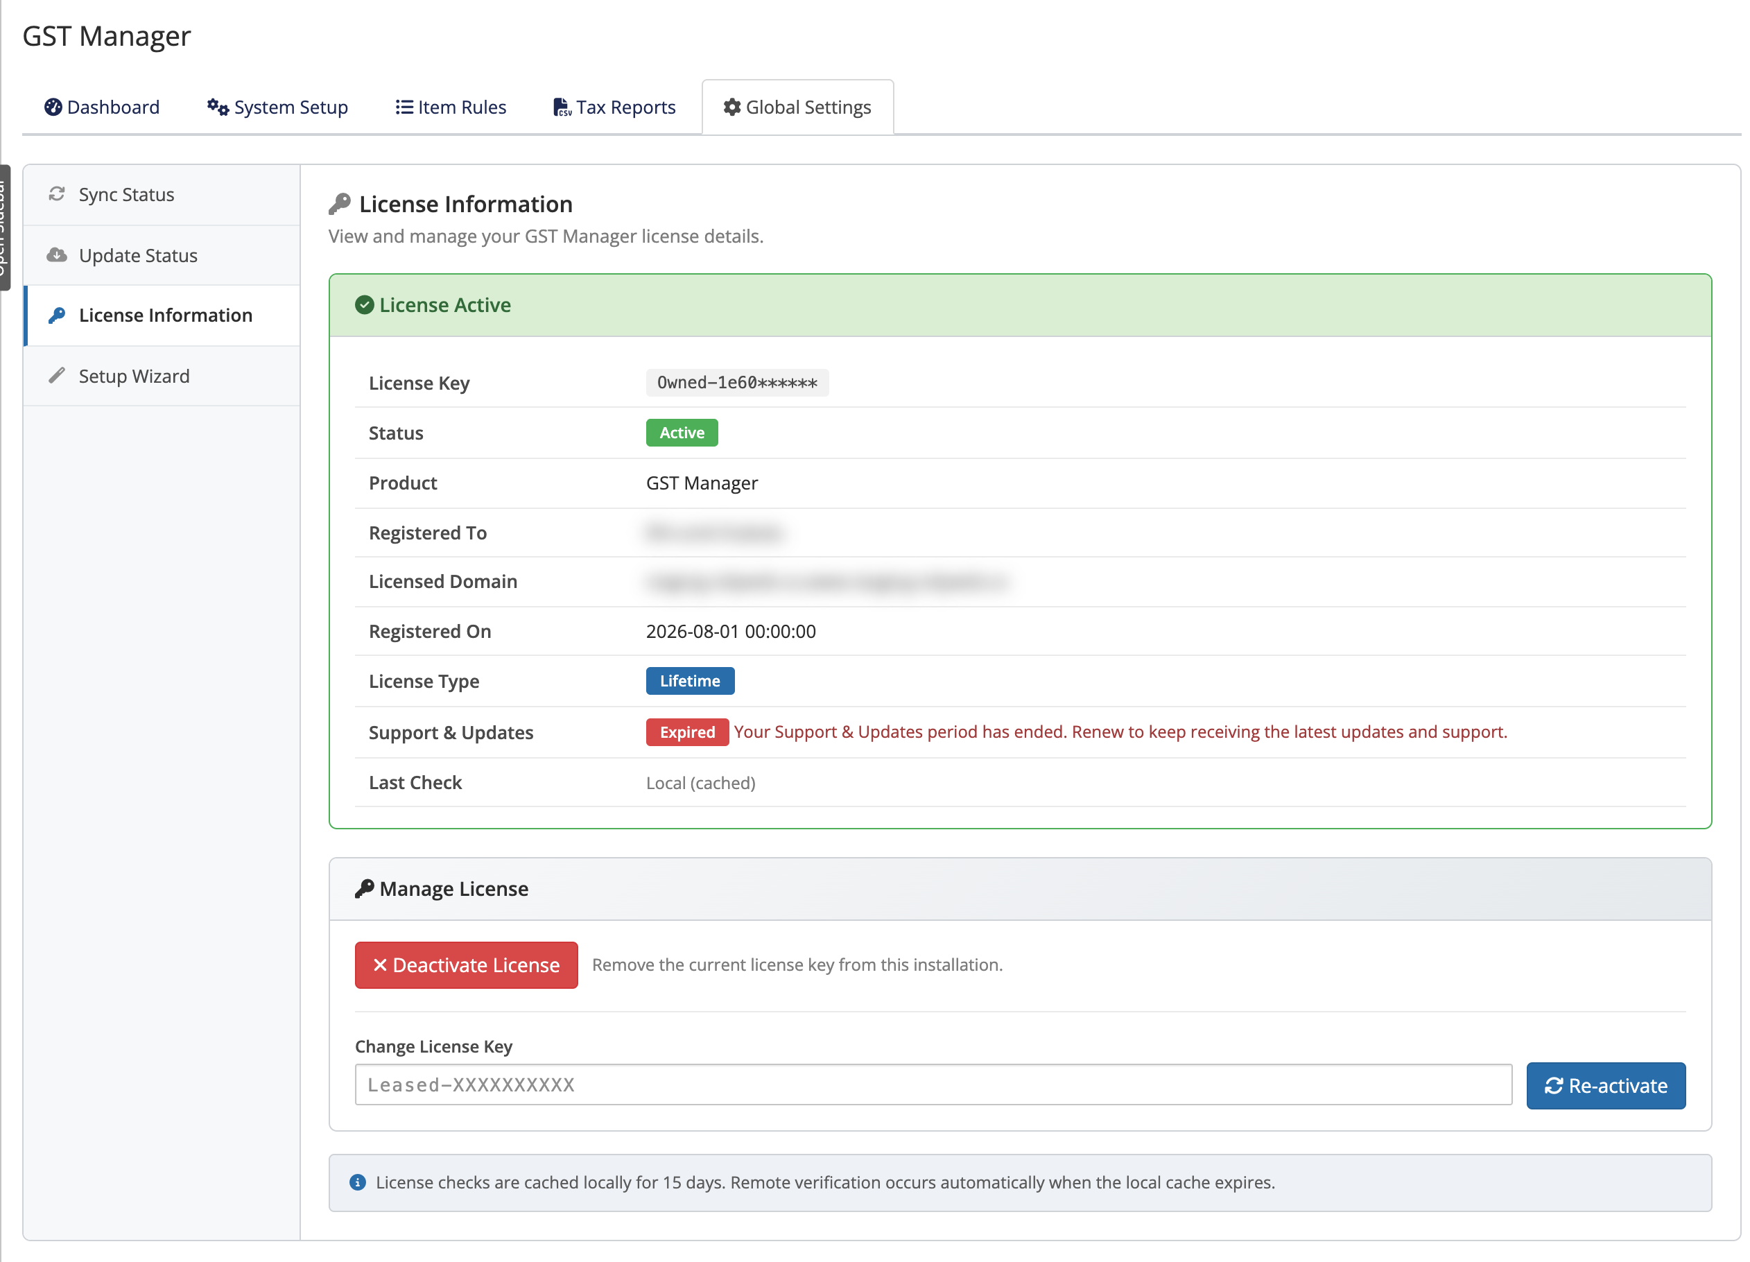1750x1262 pixels.
Task: Click the Registered On date value
Action: [x=731, y=632]
